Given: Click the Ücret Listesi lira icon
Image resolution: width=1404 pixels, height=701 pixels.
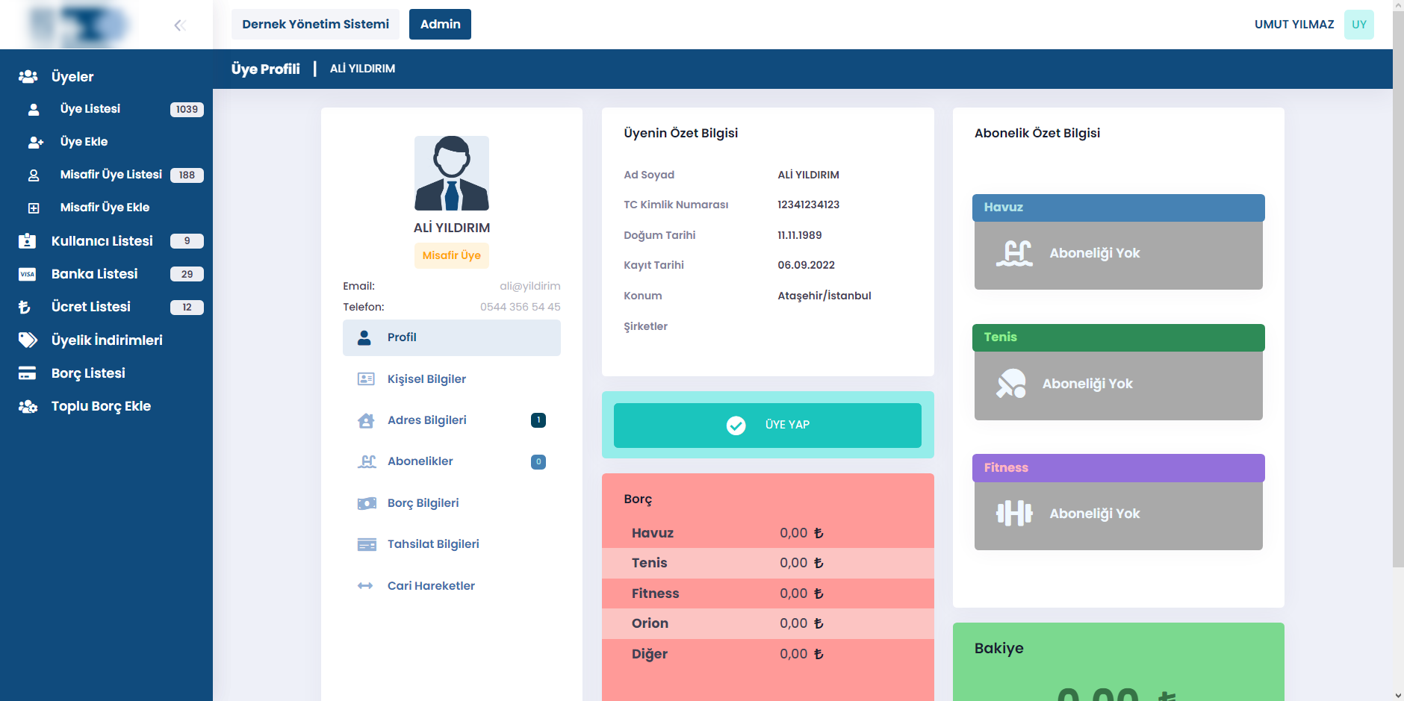Looking at the screenshot, I should (x=25, y=307).
